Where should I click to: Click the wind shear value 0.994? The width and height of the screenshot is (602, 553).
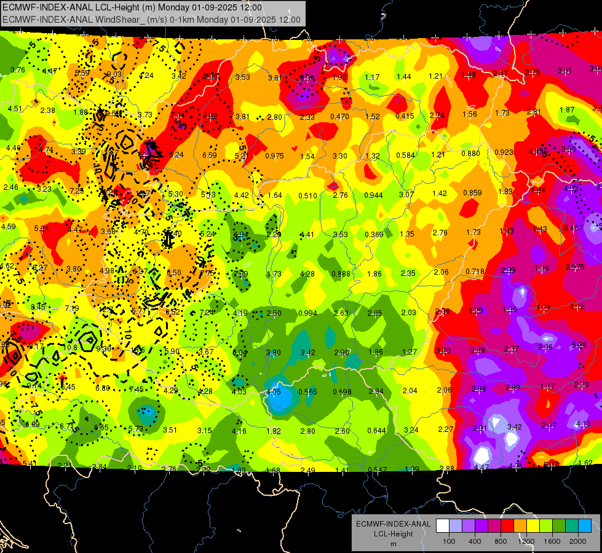pos(308,313)
